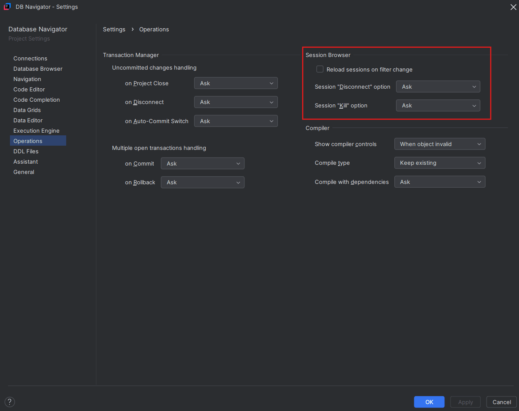Click the Project Settings subtitle
The image size is (519, 411).
29,39
